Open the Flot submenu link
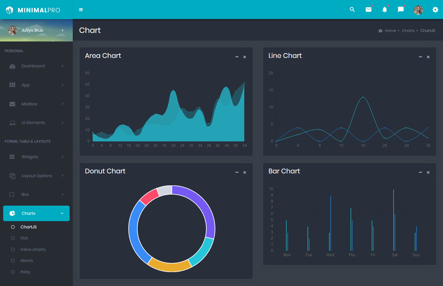This screenshot has height=286, width=443. (x=24, y=238)
